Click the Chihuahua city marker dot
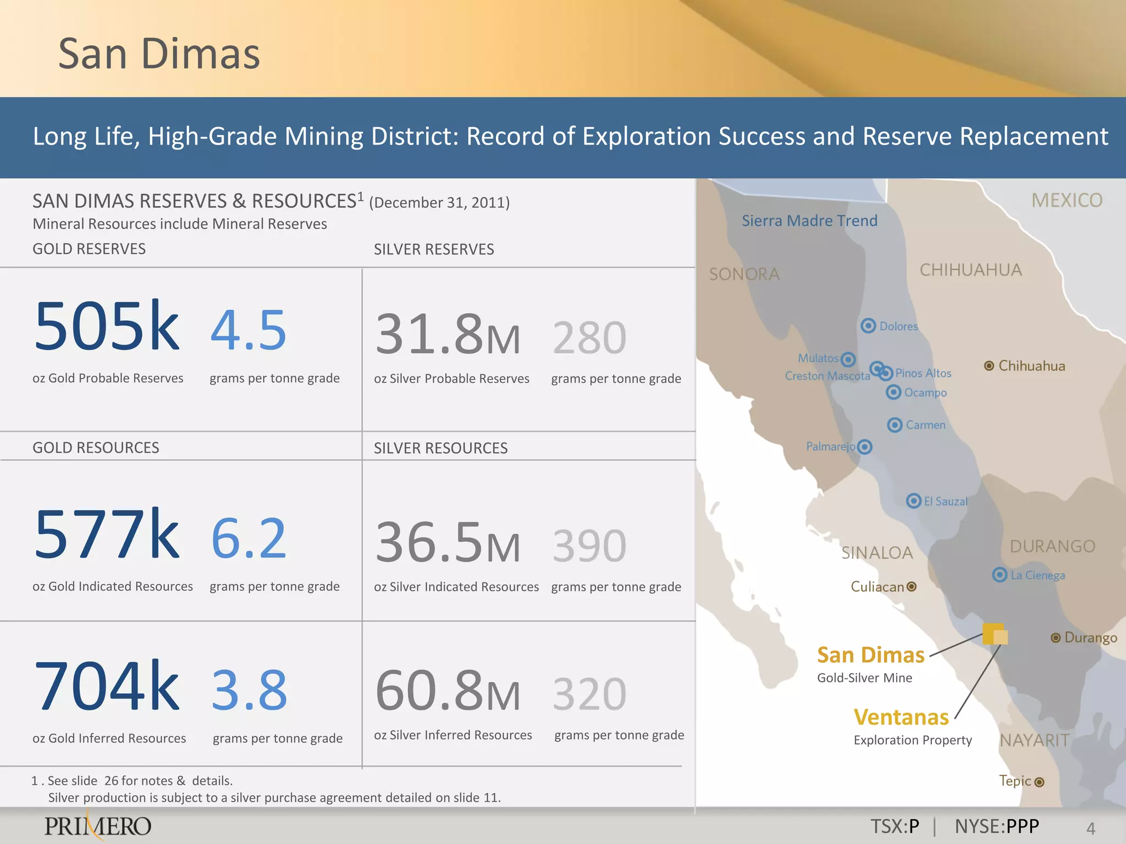Viewport: 1126px width, 844px height. (x=989, y=366)
